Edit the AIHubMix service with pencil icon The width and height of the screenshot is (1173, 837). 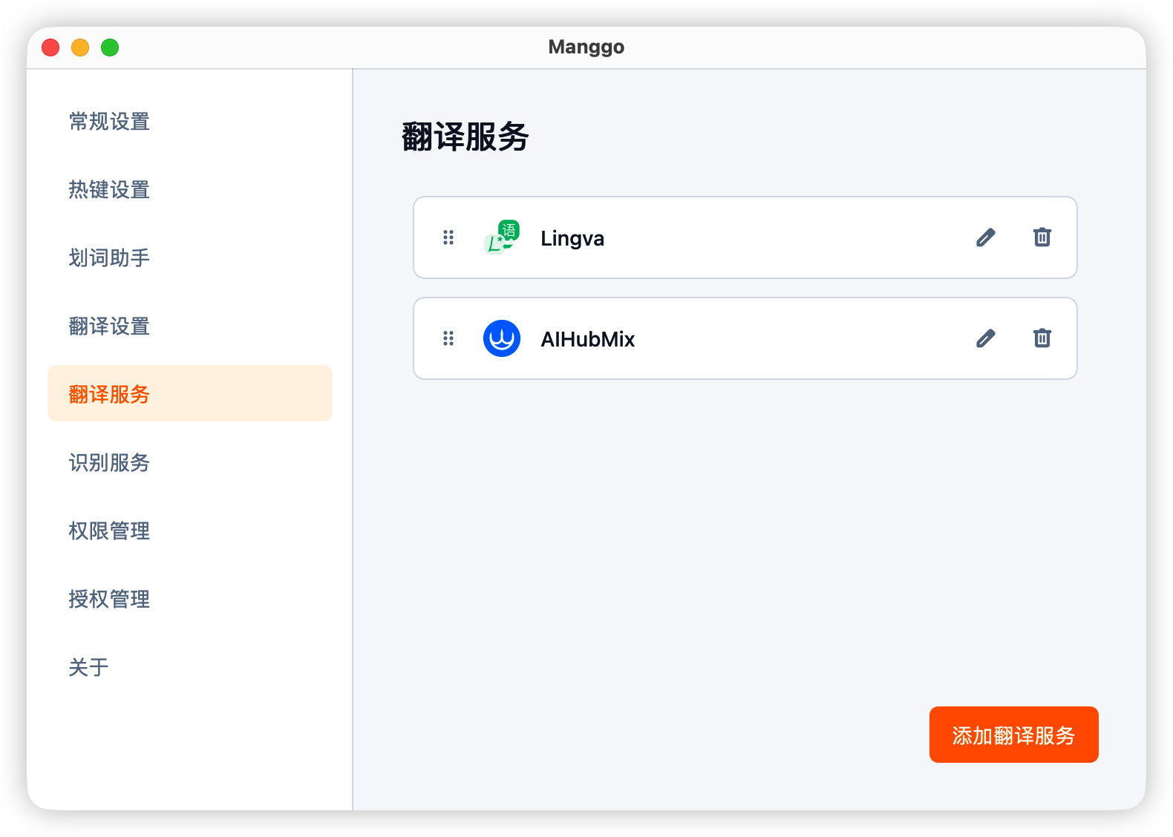click(x=985, y=338)
